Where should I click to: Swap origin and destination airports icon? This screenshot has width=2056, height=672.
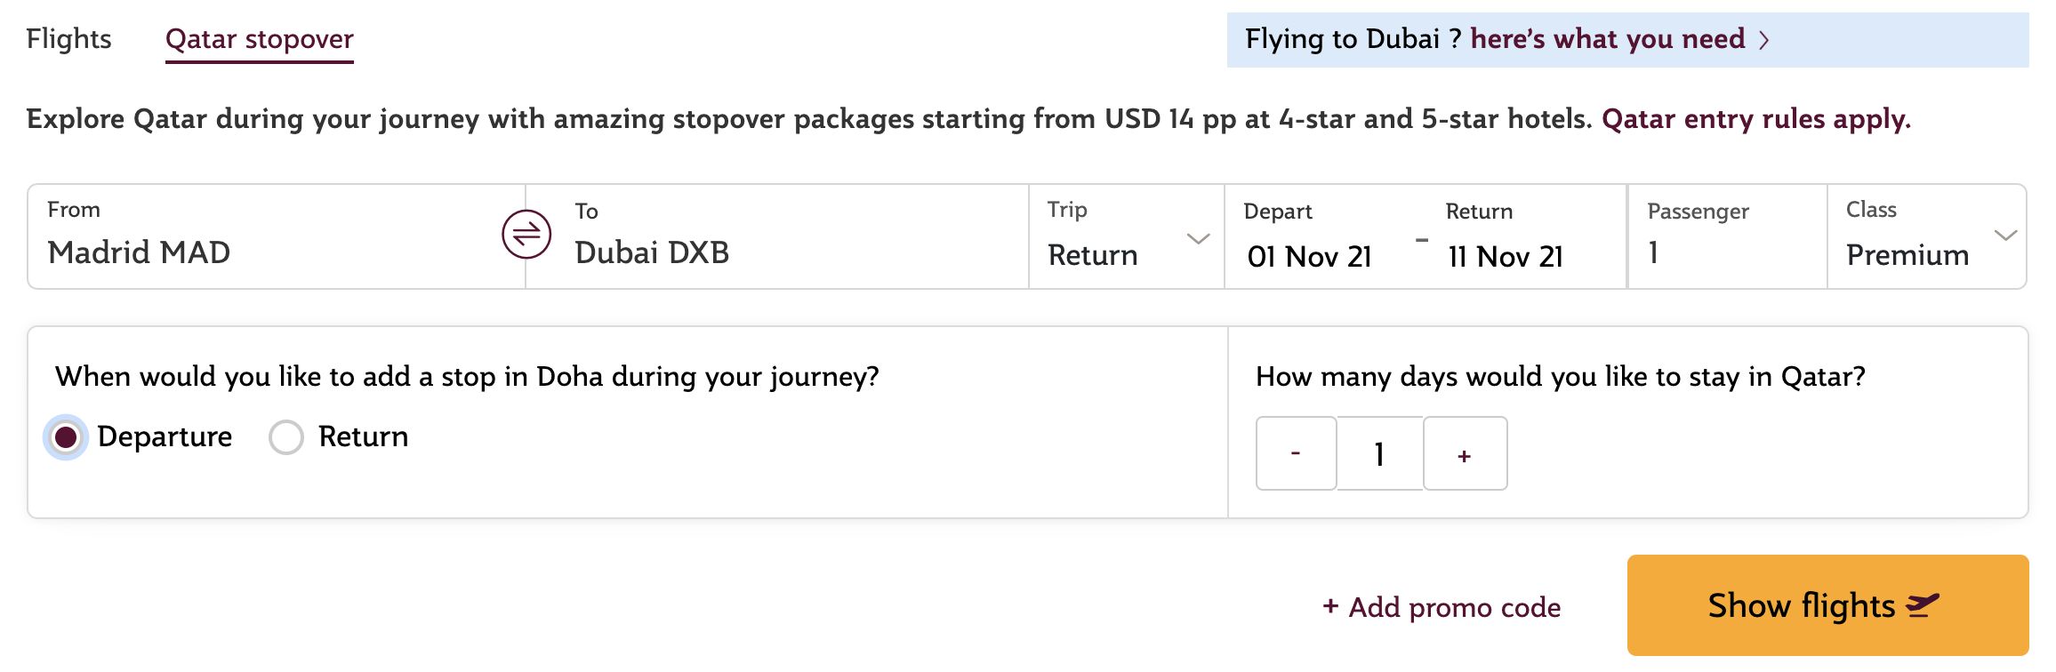526,235
